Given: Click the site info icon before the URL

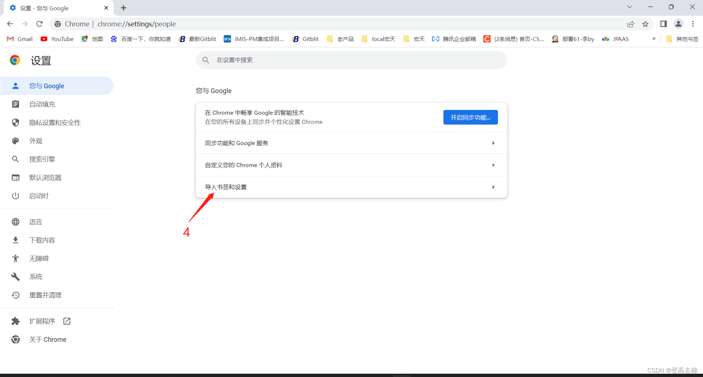Looking at the screenshot, I should (x=57, y=24).
